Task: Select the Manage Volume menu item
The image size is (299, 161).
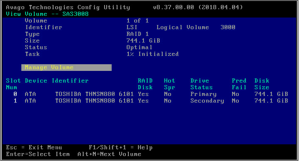Action: [x=66, y=68]
